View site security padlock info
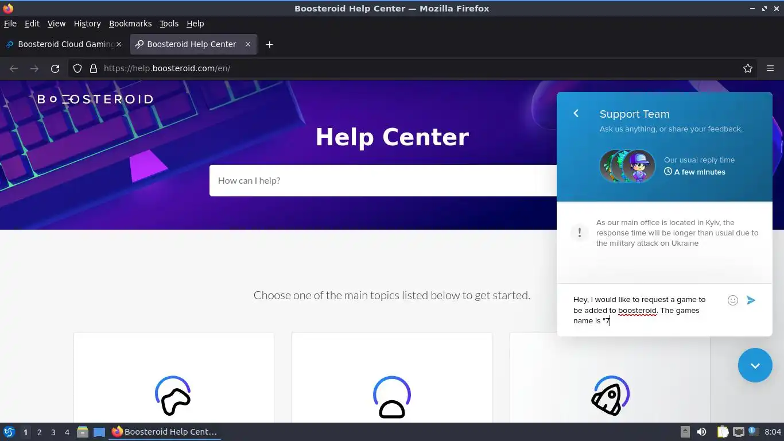784x441 pixels. 94,68
